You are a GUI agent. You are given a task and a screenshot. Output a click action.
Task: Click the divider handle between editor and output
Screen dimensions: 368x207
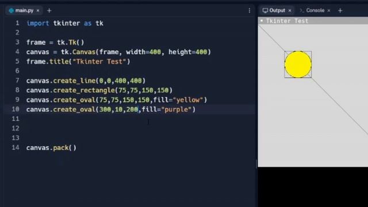pos(256,164)
